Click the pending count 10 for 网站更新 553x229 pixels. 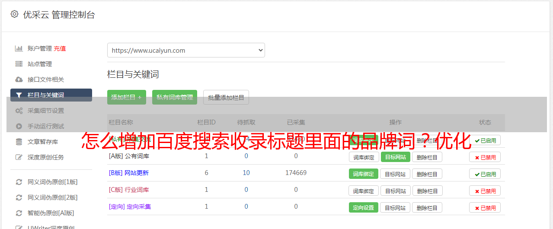(x=246, y=173)
